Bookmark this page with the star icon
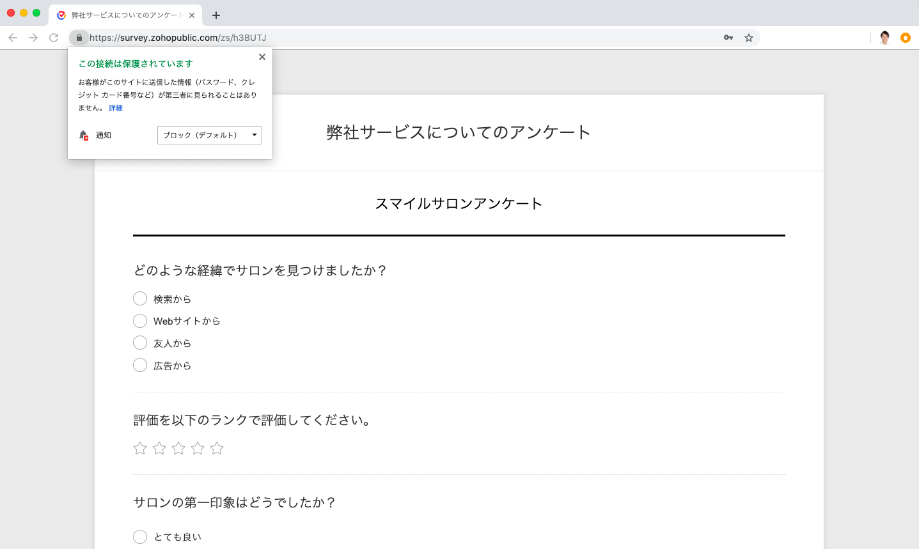The width and height of the screenshot is (919, 549). coord(749,38)
